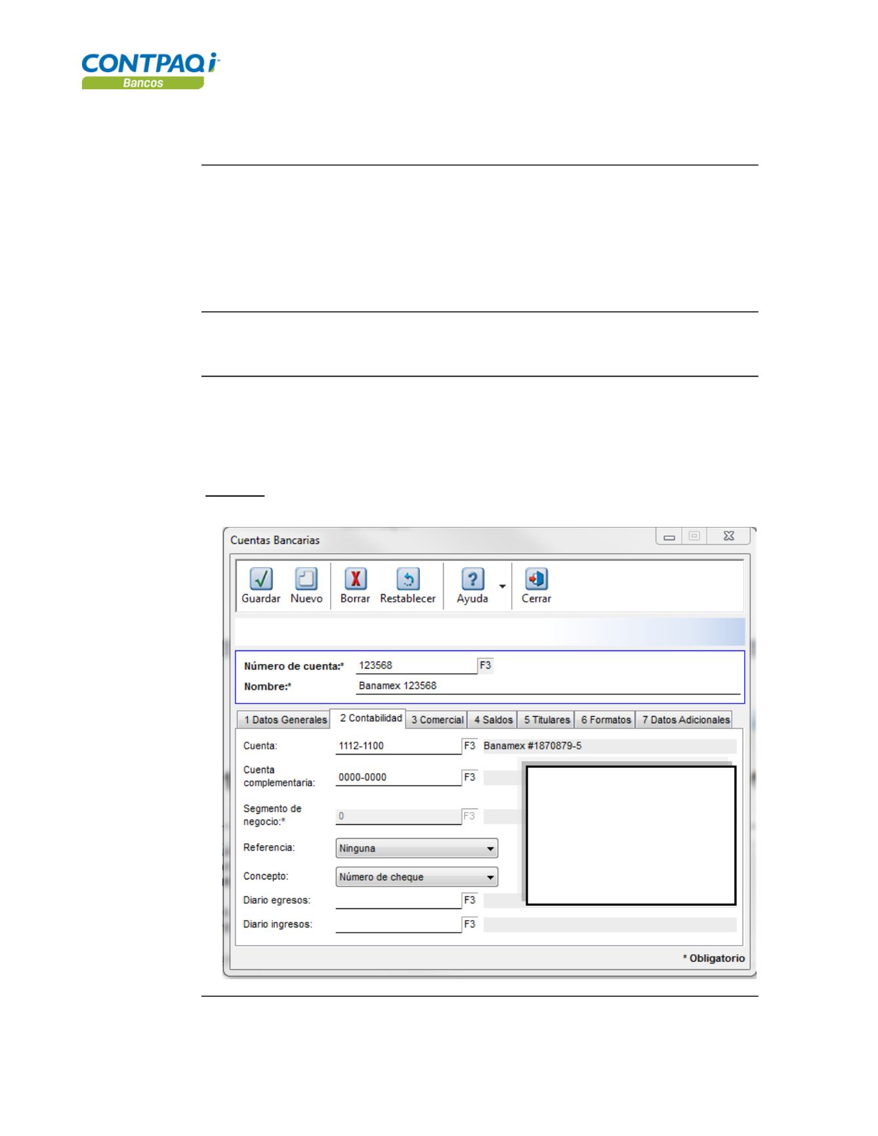This screenshot has width=878, height=1136.
Task: Click the Guardar save icon
Action: (261, 579)
